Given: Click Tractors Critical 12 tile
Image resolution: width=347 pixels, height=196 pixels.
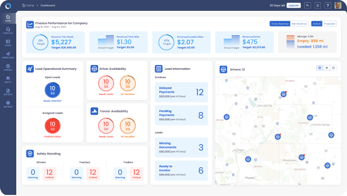Looking at the screenshot, I should [93, 174].
